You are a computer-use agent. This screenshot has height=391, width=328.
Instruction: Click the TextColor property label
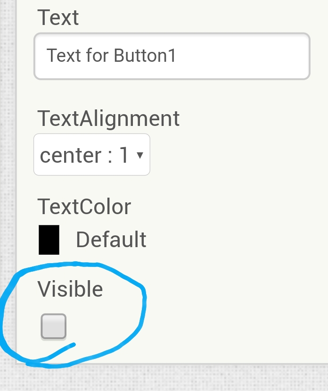pyautogui.click(x=84, y=207)
